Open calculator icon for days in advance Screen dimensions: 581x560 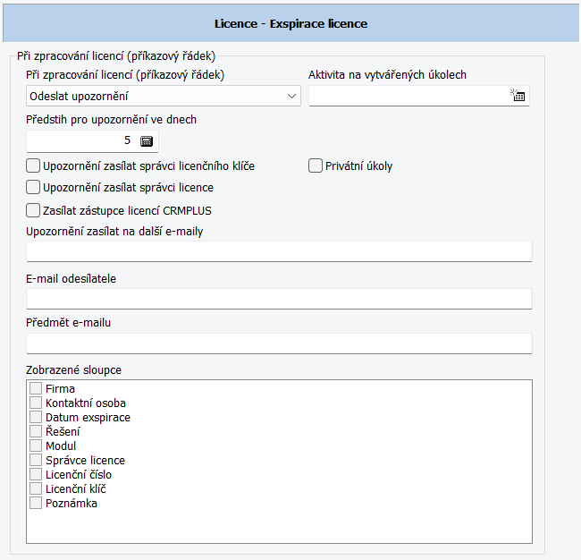[147, 141]
